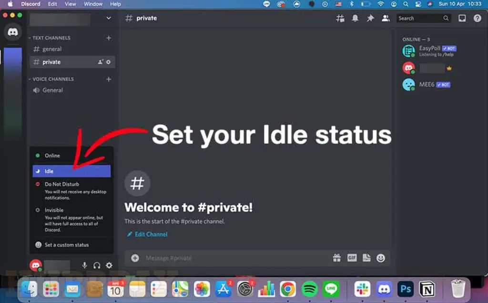Image resolution: width=488 pixels, height=303 pixels.
Task: Open Spotlight search in the menu bar
Action: pyautogui.click(x=406, y=4)
